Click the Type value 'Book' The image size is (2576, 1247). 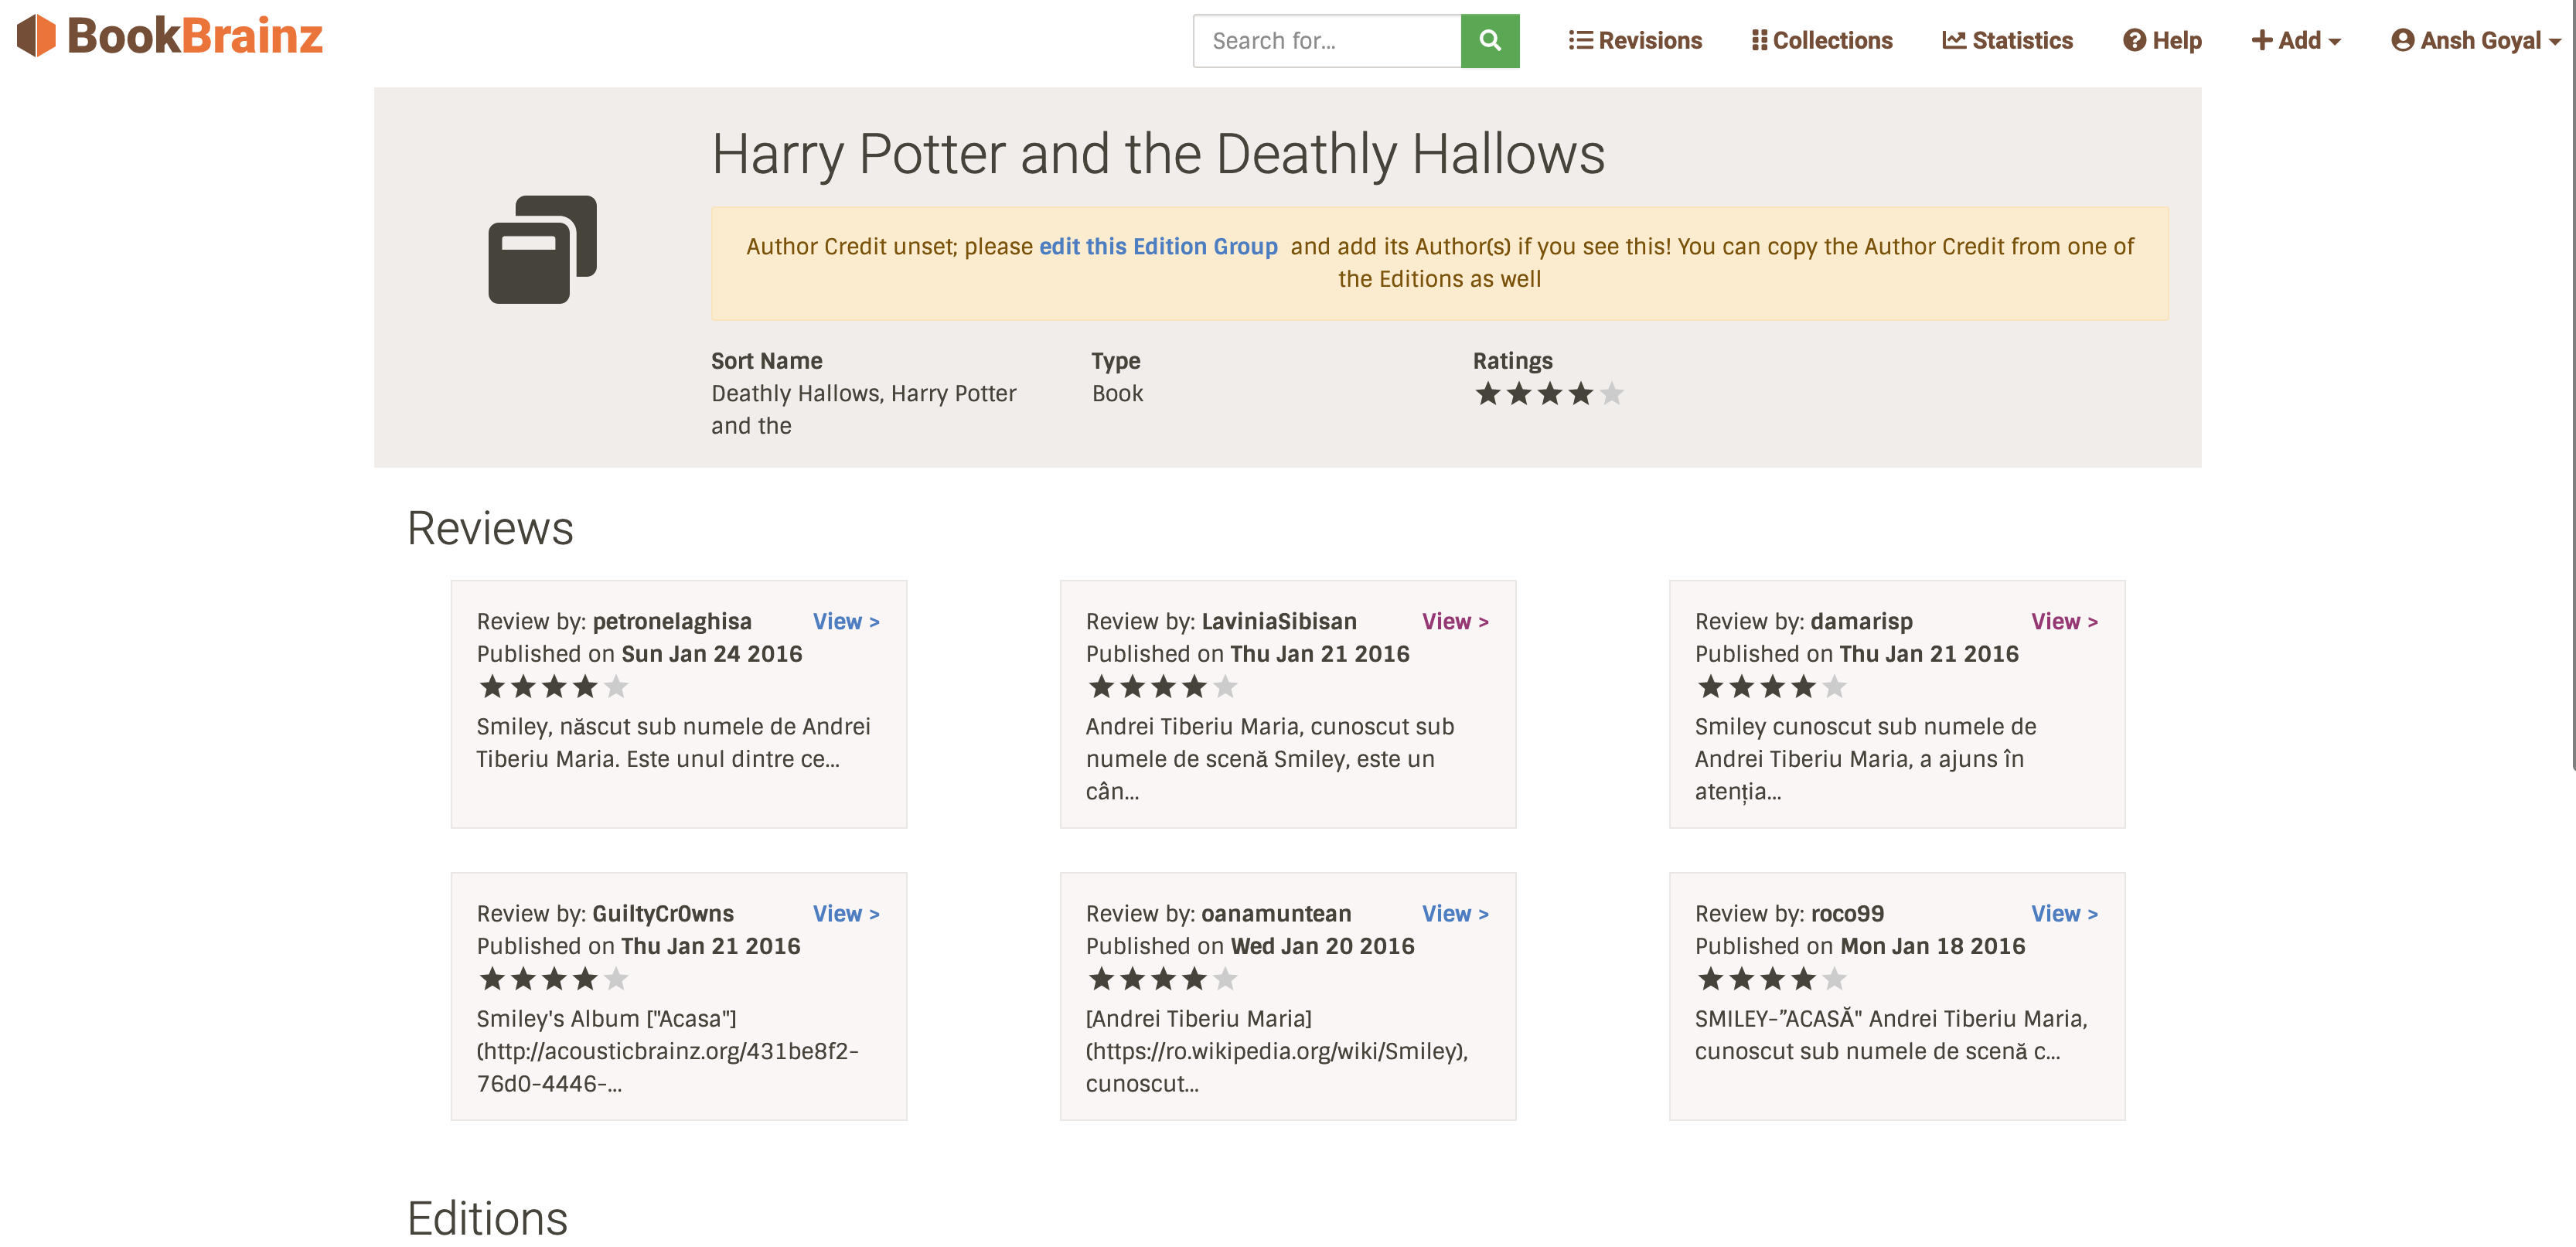pos(1117,394)
